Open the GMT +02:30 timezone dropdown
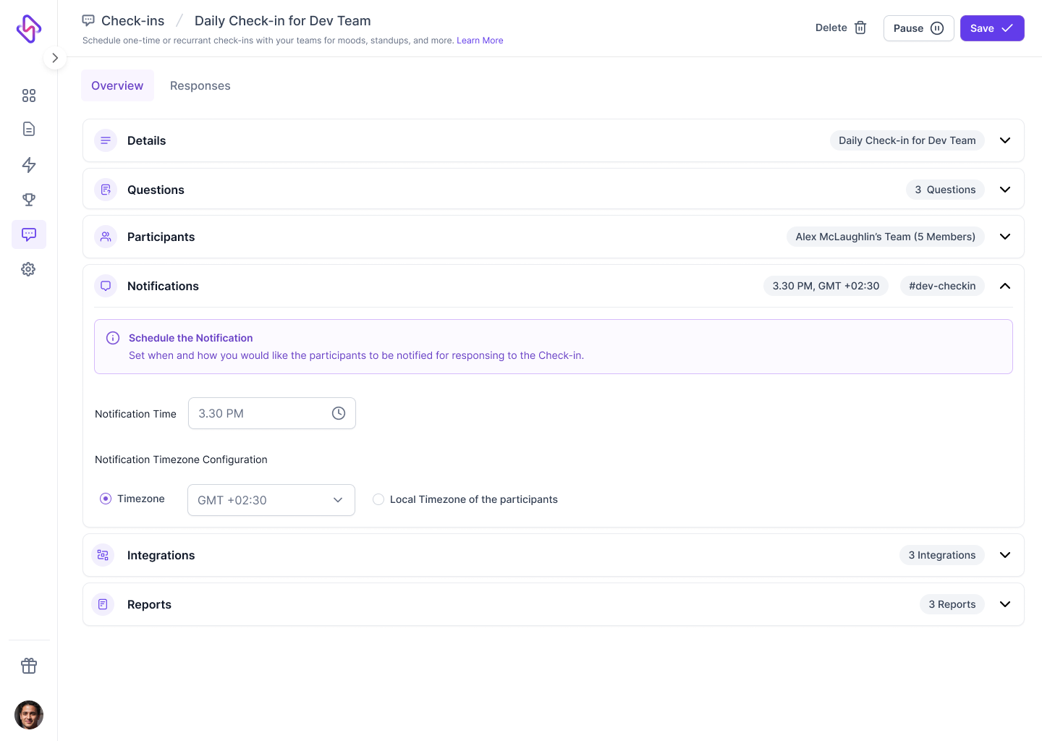The height and width of the screenshot is (741, 1042). tap(271, 500)
